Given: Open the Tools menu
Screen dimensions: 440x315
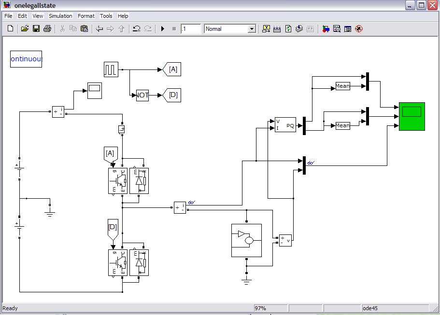Looking at the screenshot, I should point(106,16).
